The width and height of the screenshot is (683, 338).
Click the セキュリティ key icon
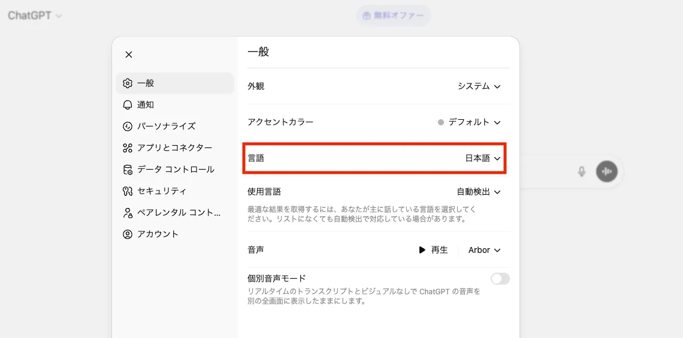(127, 191)
